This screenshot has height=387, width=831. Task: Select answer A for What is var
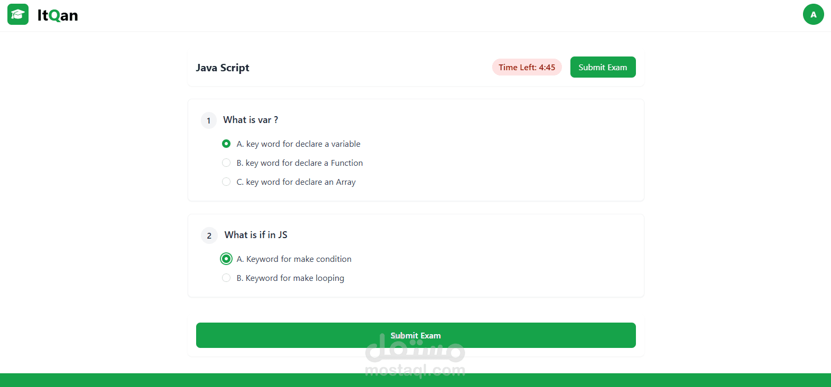click(226, 144)
